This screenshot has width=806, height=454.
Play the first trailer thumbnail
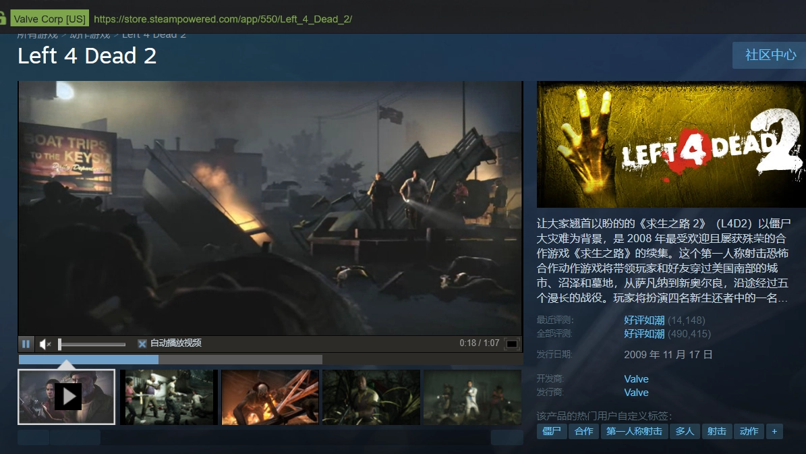pos(67,397)
